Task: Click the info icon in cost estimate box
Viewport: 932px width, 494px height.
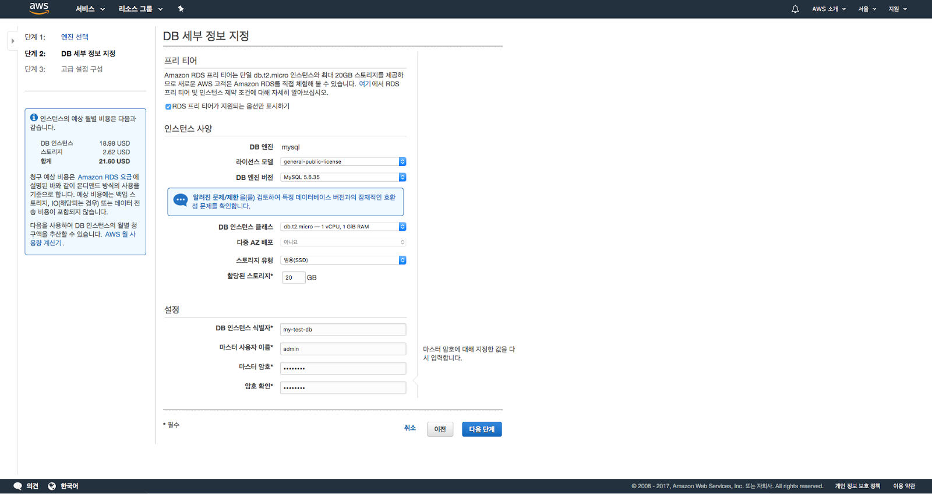Action: 34,118
